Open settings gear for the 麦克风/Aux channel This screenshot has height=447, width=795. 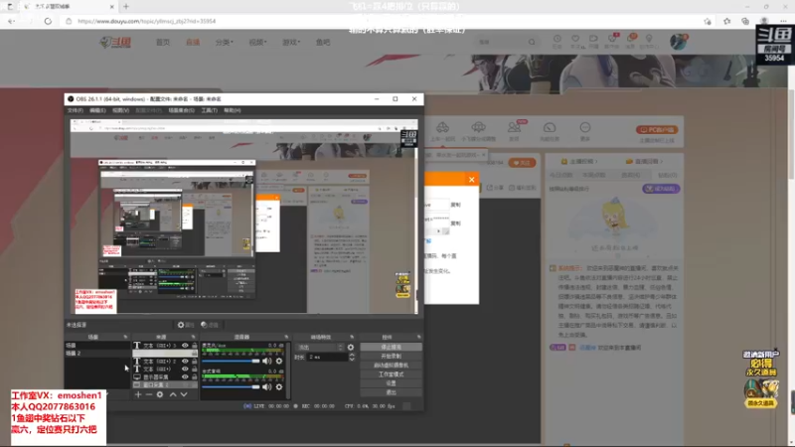279,361
